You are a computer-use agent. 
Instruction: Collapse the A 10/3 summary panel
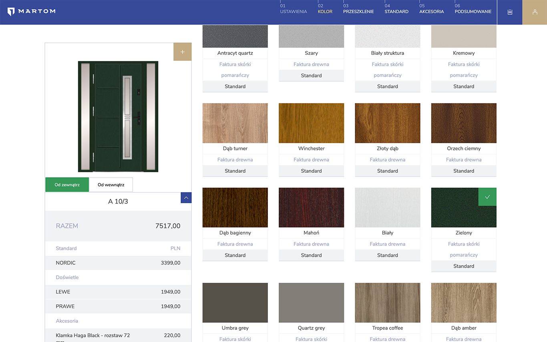(186, 198)
